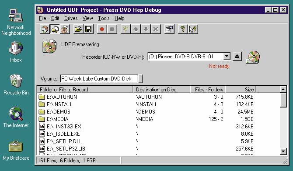Viewport: 293px width, 171px height.
Task: Click the Files - Folders column header
Action: (x=208, y=89)
